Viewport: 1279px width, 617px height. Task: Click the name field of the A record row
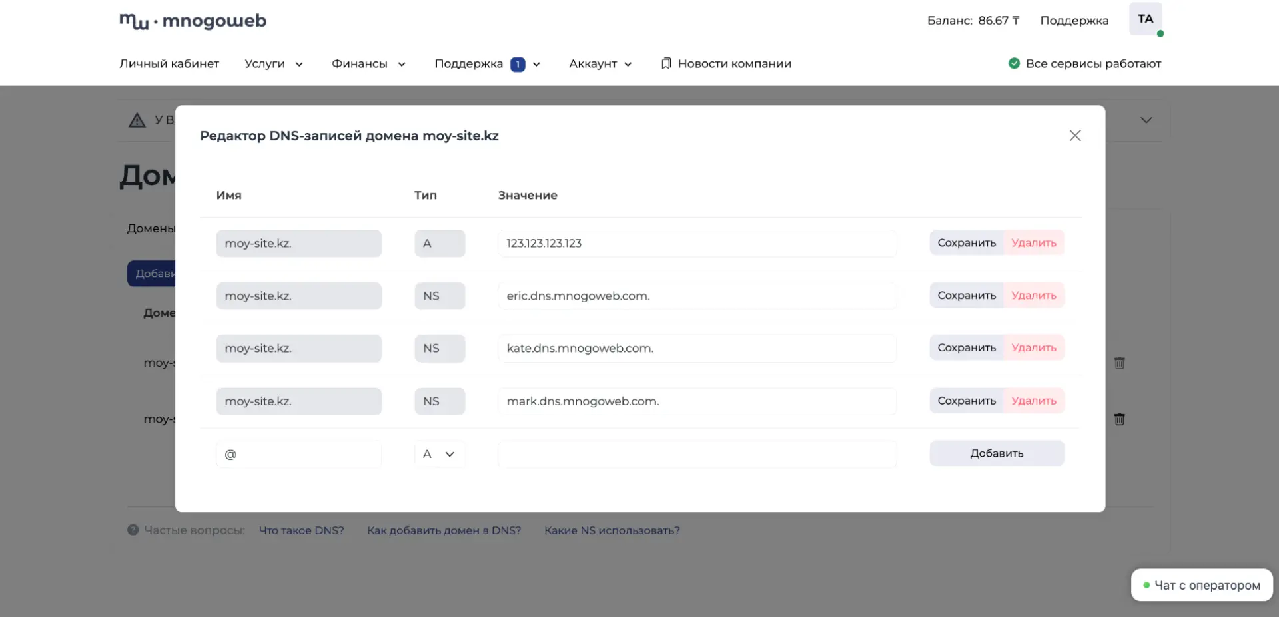pos(299,244)
